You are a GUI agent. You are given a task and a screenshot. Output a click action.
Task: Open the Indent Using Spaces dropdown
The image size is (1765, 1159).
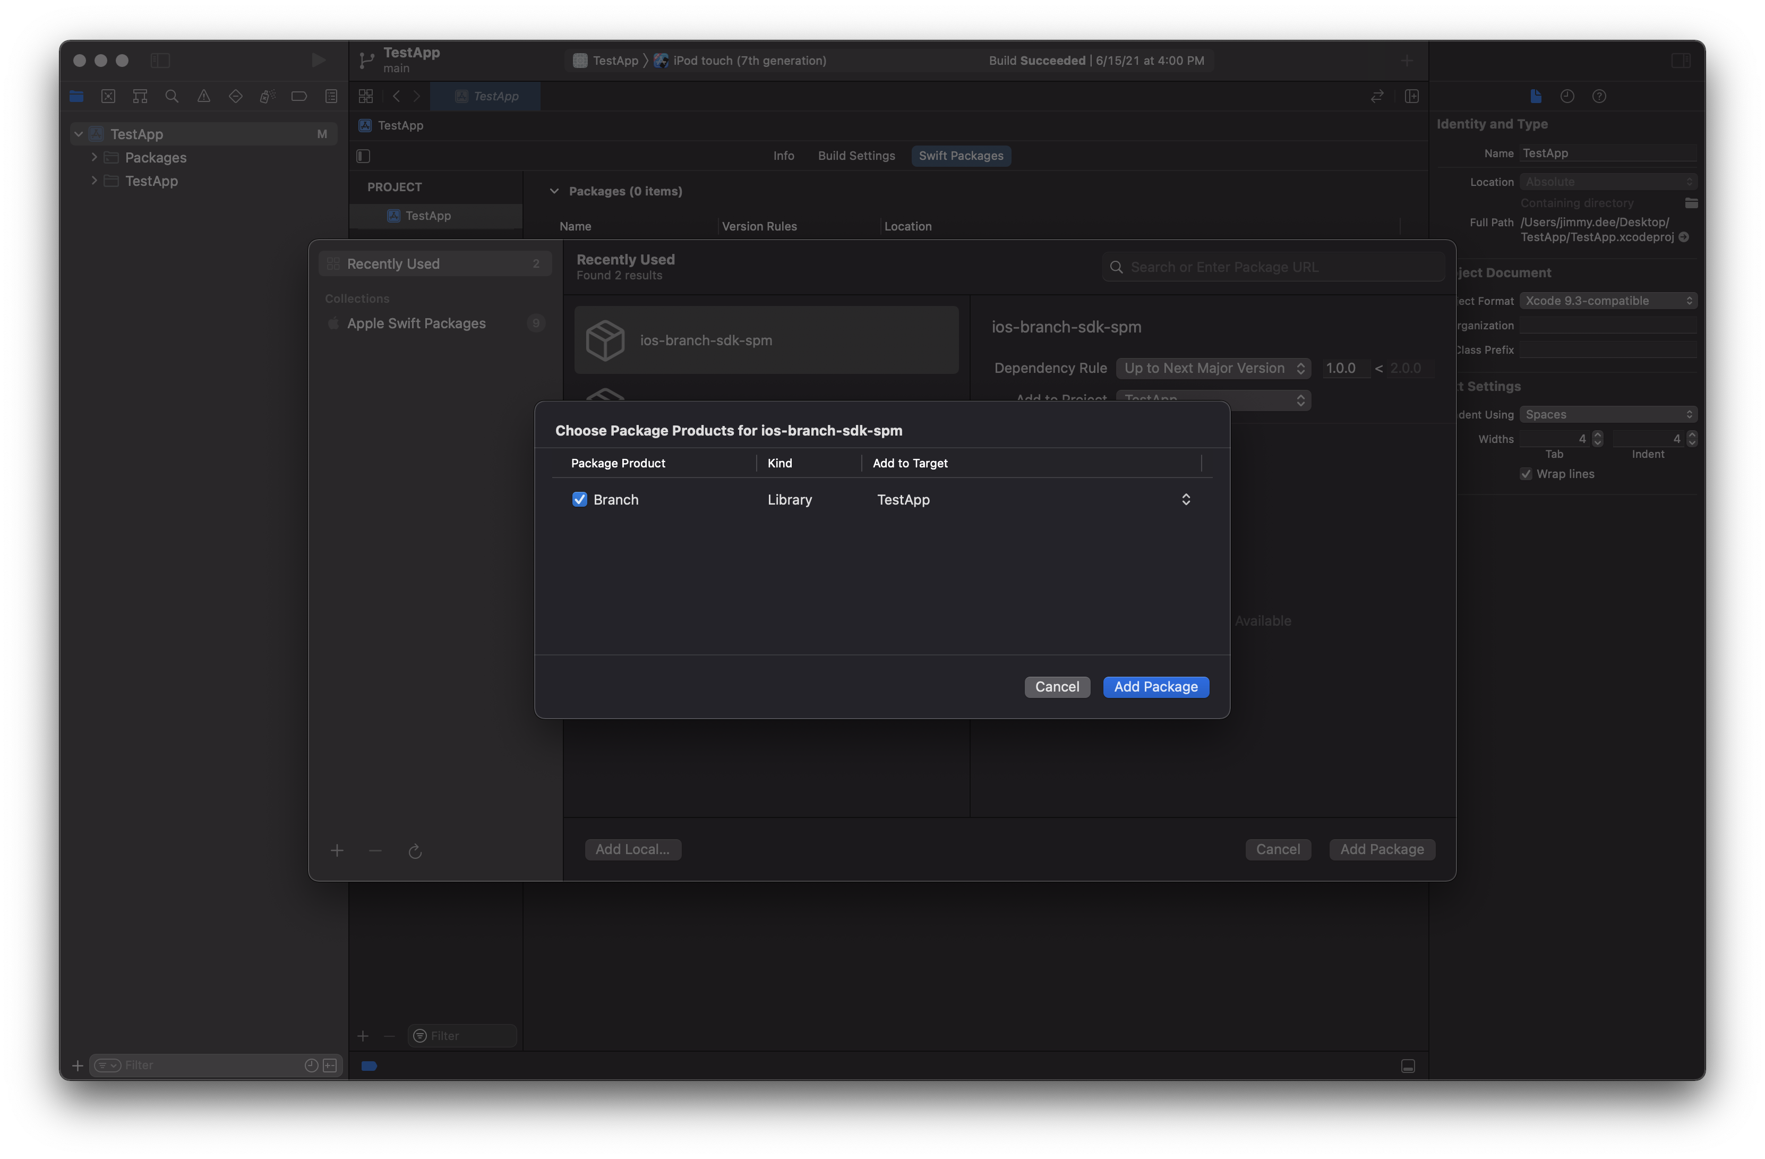[1608, 414]
